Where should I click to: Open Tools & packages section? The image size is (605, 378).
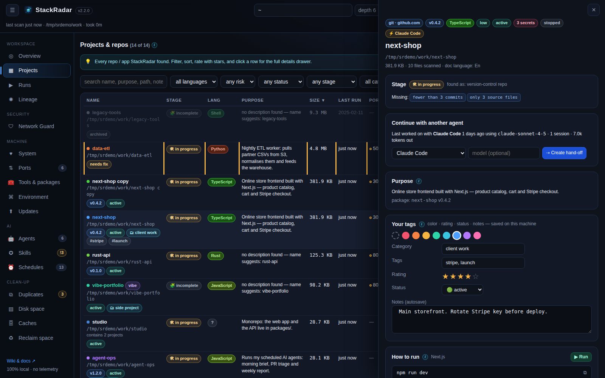[37, 182]
